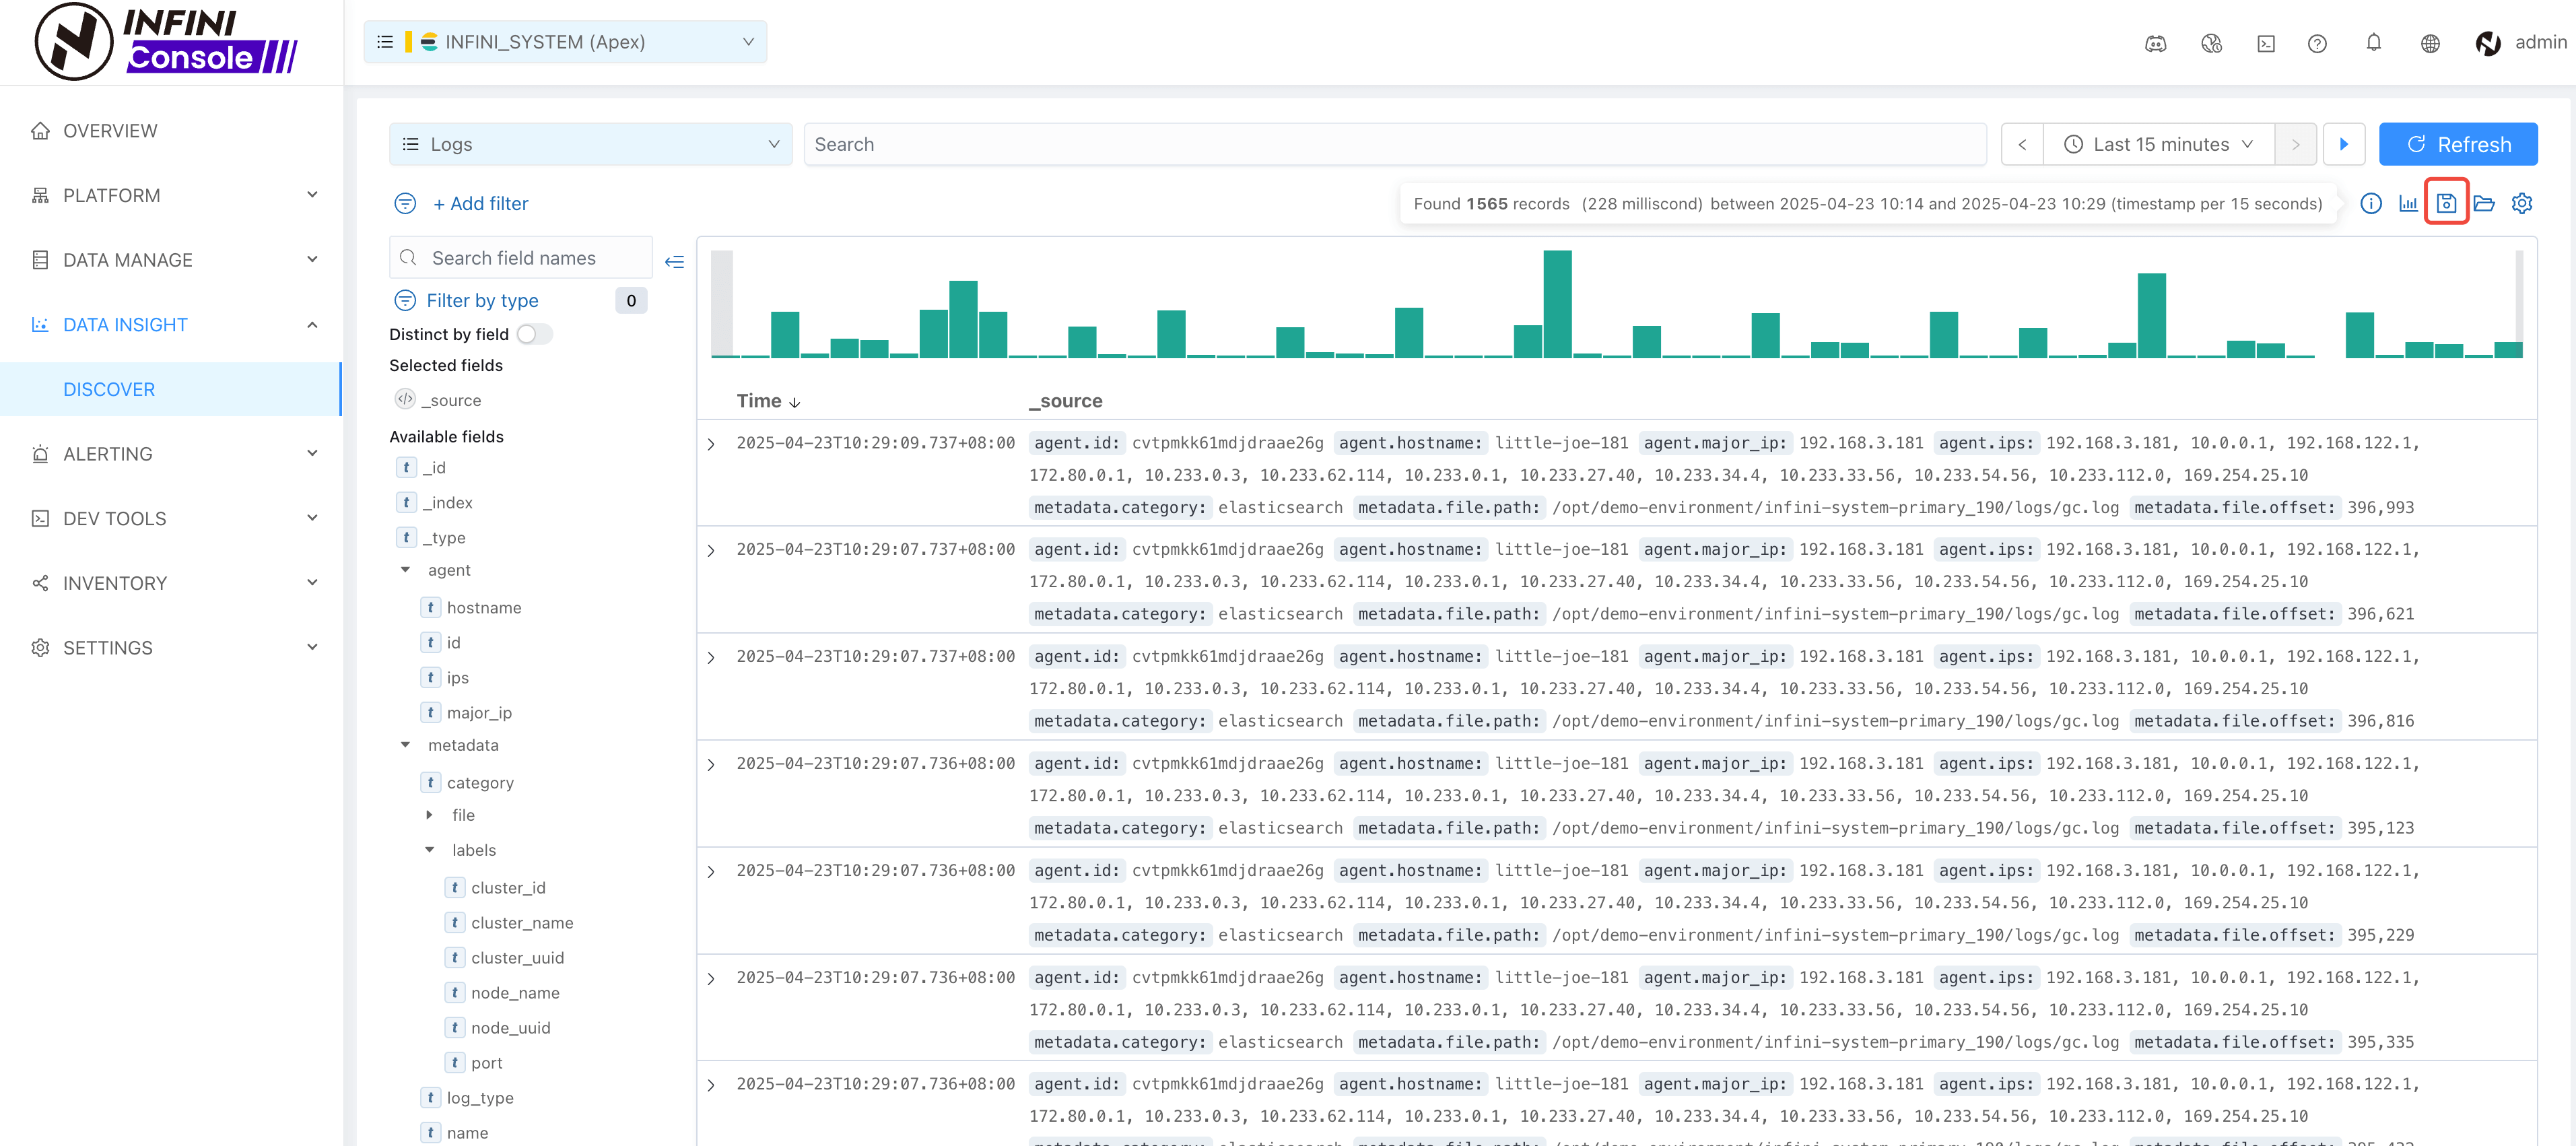Click the save search icon
The image size is (2576, 1146).
2446,203
